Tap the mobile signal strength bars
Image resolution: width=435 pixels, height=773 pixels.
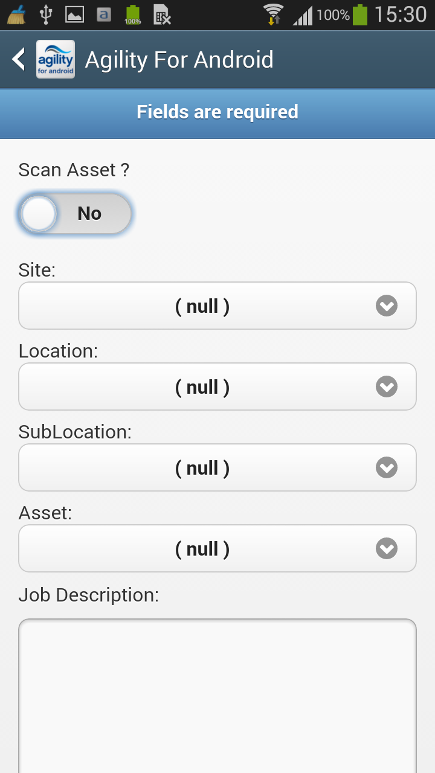click(x=303, y=14)
